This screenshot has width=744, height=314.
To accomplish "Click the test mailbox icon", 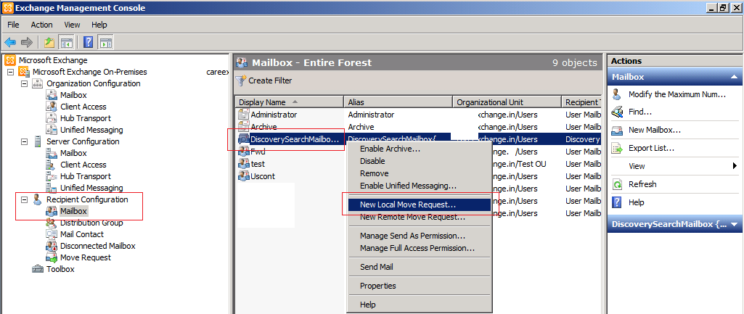I will 243,164.
